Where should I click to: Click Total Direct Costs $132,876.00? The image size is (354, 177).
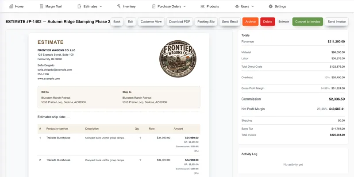337,67
